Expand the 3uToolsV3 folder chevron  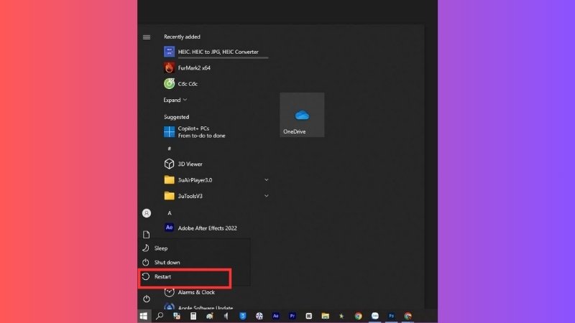tap(266, 196)
